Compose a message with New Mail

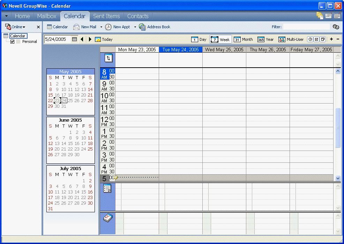(85, 27)
